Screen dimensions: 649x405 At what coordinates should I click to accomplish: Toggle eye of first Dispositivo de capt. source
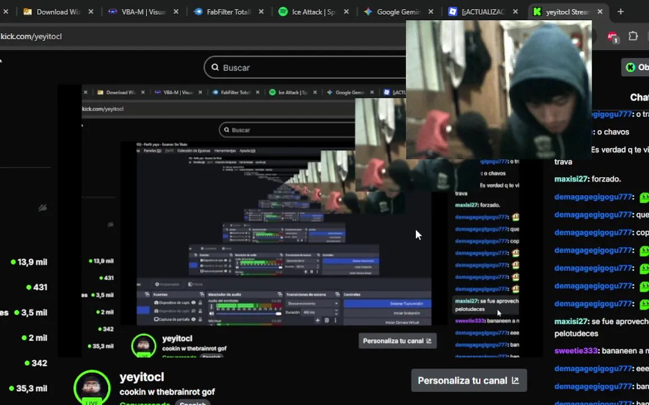tap(193, 303)
